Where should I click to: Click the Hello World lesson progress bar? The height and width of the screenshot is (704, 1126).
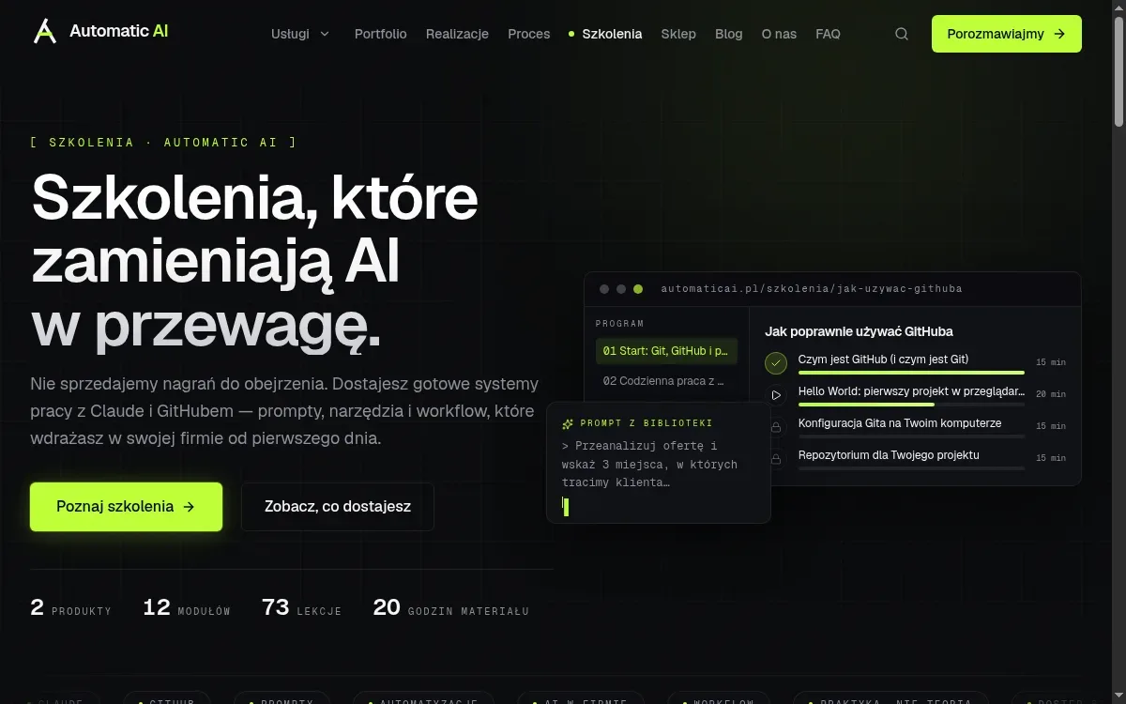coord(911,405)
